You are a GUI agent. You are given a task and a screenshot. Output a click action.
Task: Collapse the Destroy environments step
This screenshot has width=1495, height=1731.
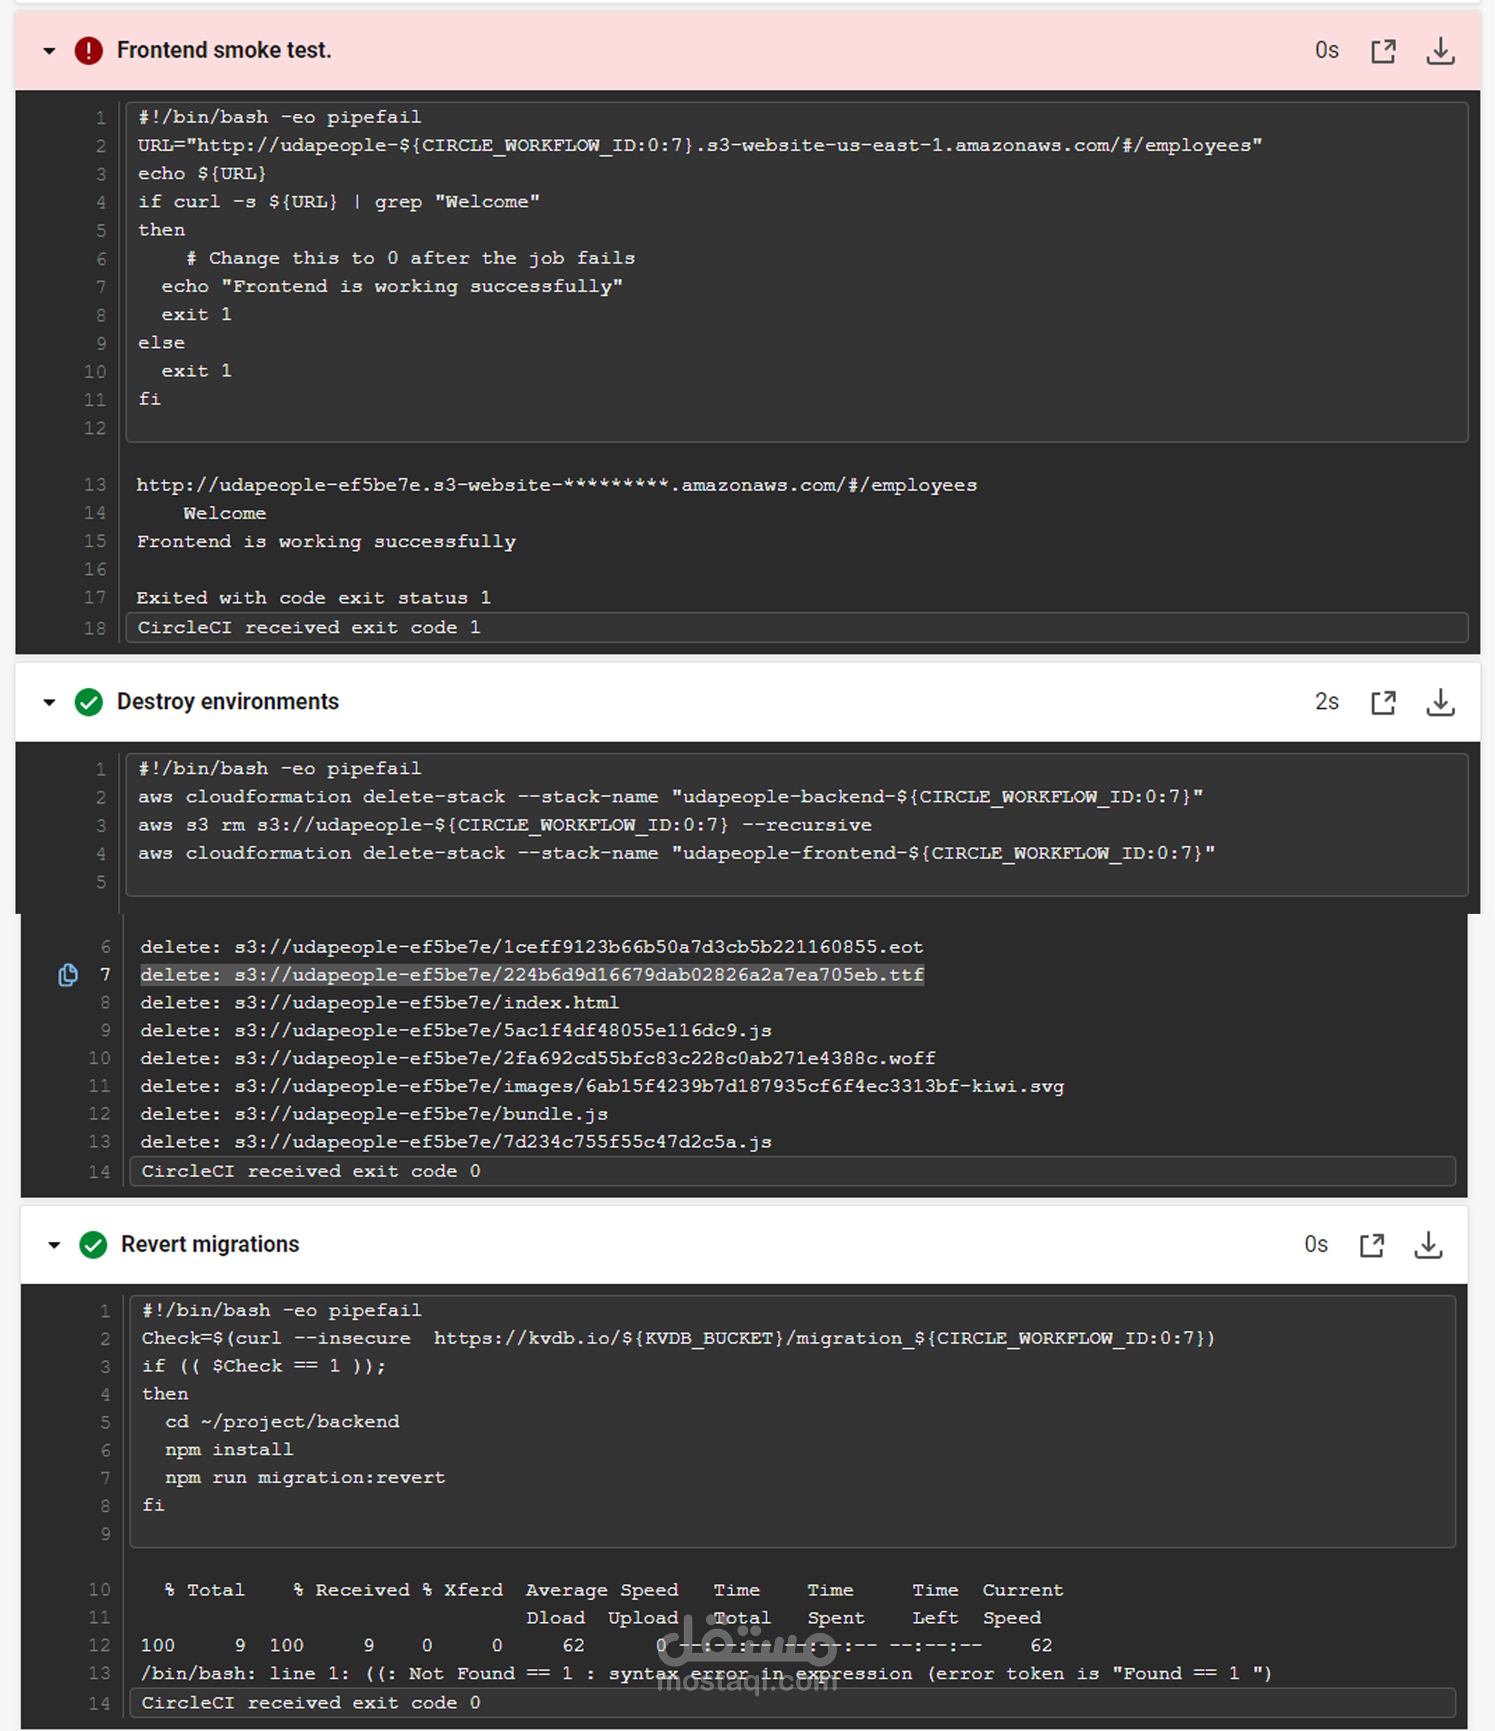pos(49,703)
